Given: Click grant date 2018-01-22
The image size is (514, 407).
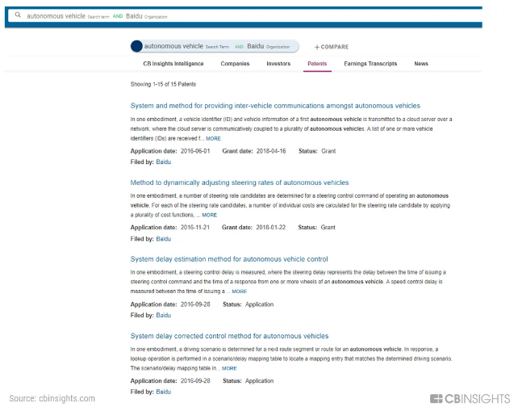Looking at the screenshot, I should pyautogui.click(x=271, y=227).
